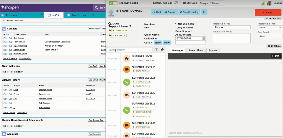Click the DONALD STEWART tag
This screenshot has height=138, width=283.
point(144,61)
